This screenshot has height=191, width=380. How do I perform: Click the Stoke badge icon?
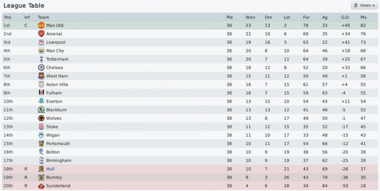(41, 127)
